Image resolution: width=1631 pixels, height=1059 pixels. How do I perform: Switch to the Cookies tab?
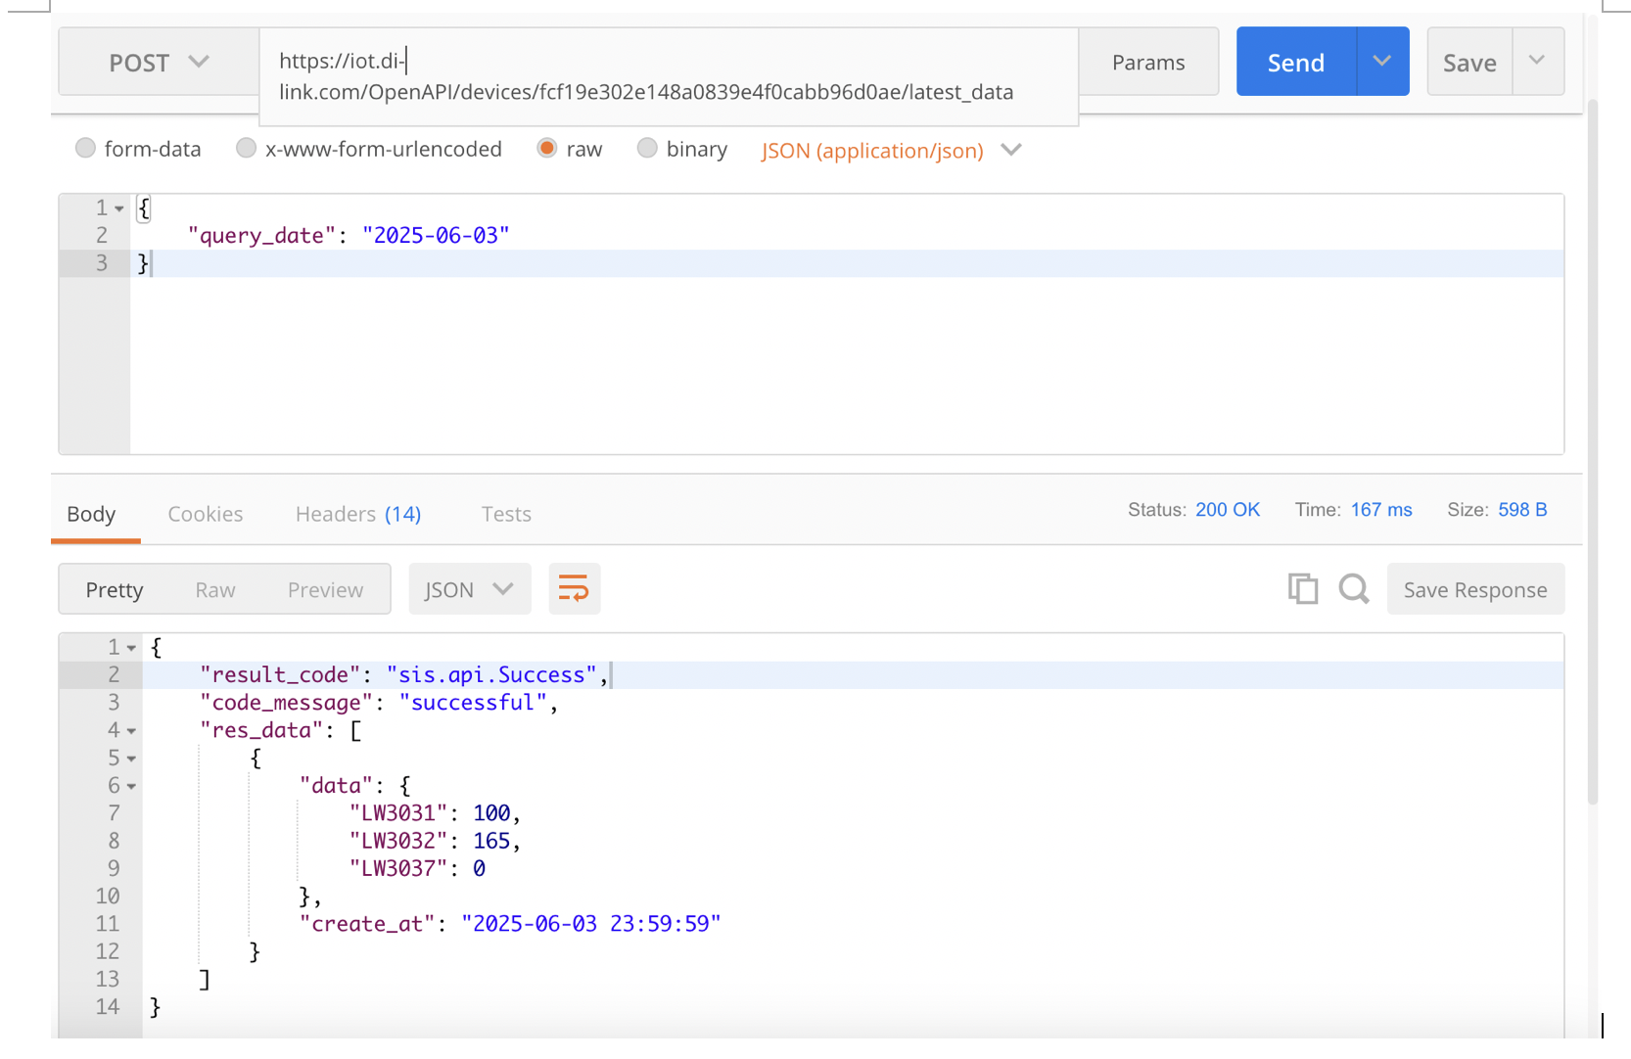pos(205,514)
